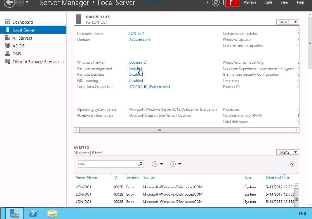Open the saved queries dropdown
Viewport: 312px width, 219px height.
(175, 164)
